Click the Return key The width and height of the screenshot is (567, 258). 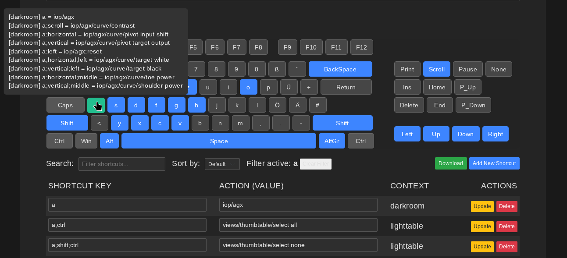346,87
